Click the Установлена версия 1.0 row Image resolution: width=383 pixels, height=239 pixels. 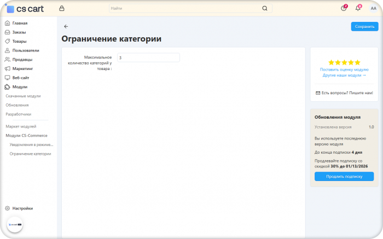point(344,127)
